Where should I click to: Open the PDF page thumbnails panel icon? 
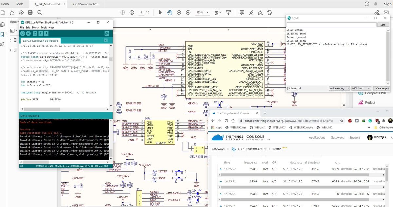(x=3, y=25)
